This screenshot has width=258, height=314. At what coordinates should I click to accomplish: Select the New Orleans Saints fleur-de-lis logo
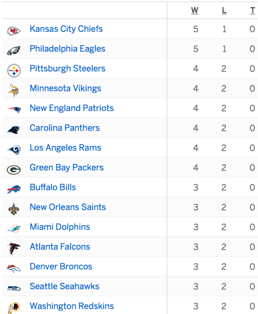pos(14,209)
